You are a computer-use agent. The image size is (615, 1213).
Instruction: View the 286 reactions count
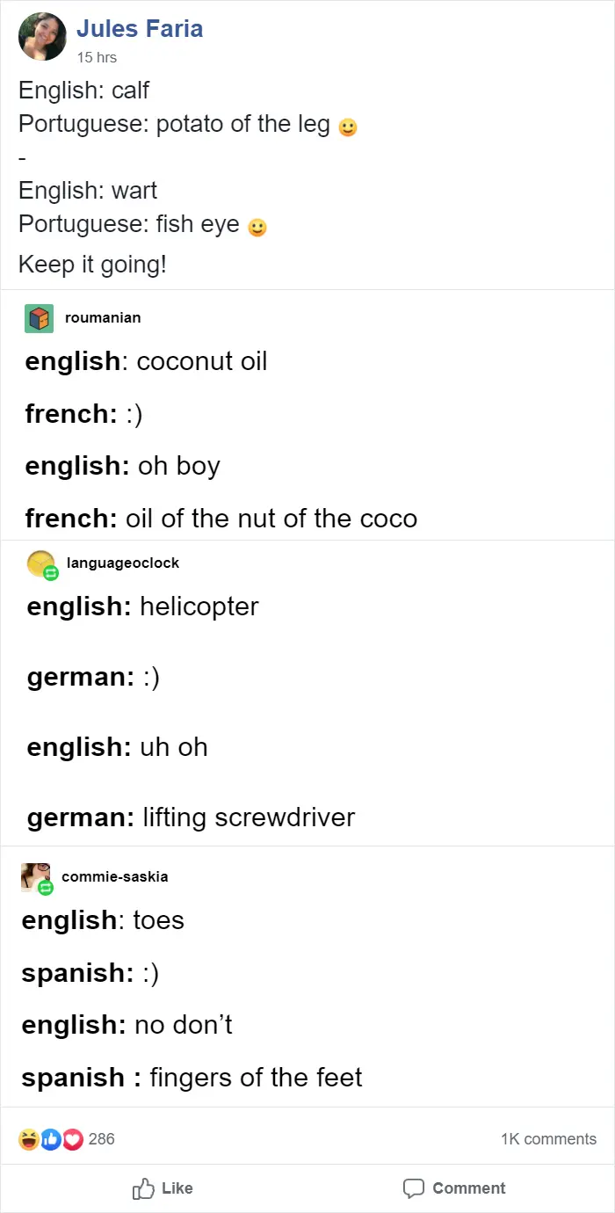[x=102, y=1139]
